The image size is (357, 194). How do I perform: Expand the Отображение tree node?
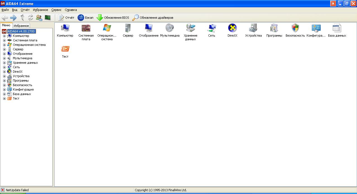[4, 54]
